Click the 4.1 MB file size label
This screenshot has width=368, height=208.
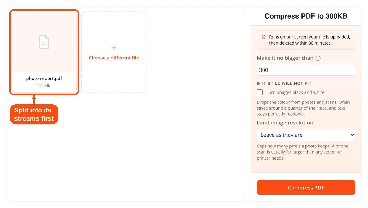click(44, 85)
